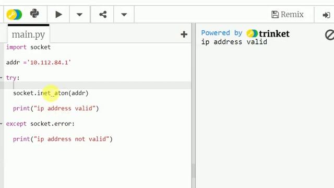Viewport: 334px width, 188px height.
Task: Click the print "ip address valid" line
Action: coord(56,109)
